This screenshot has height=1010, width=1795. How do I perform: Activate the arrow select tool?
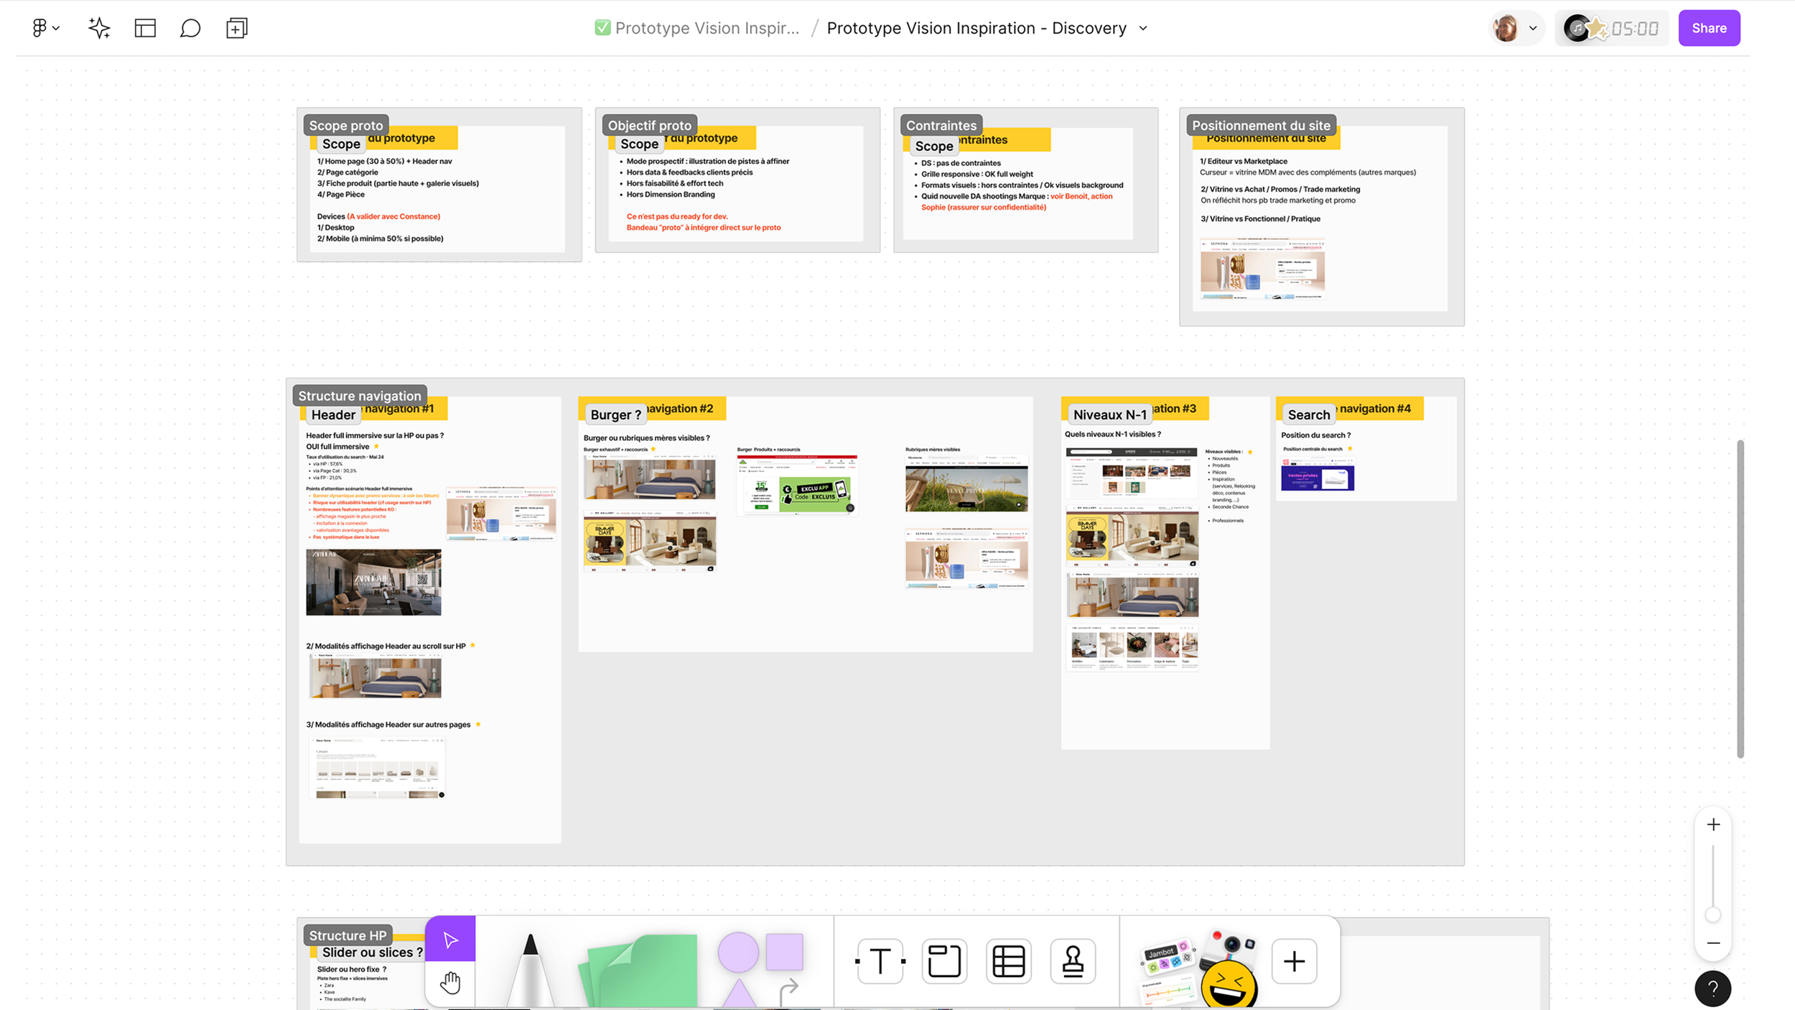(x=450, y=940)
